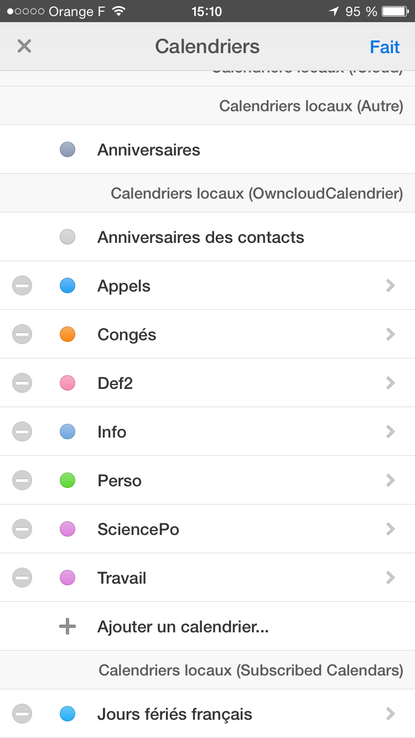
Task: Tap the minus icon beside Appels
Action: [x=22, y=286]
